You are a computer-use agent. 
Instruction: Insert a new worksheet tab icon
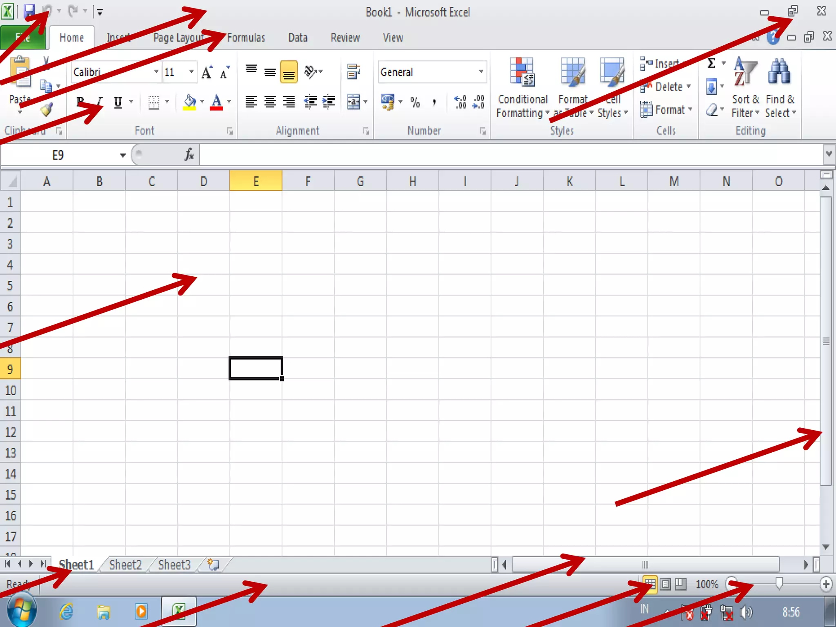[213, 565]
